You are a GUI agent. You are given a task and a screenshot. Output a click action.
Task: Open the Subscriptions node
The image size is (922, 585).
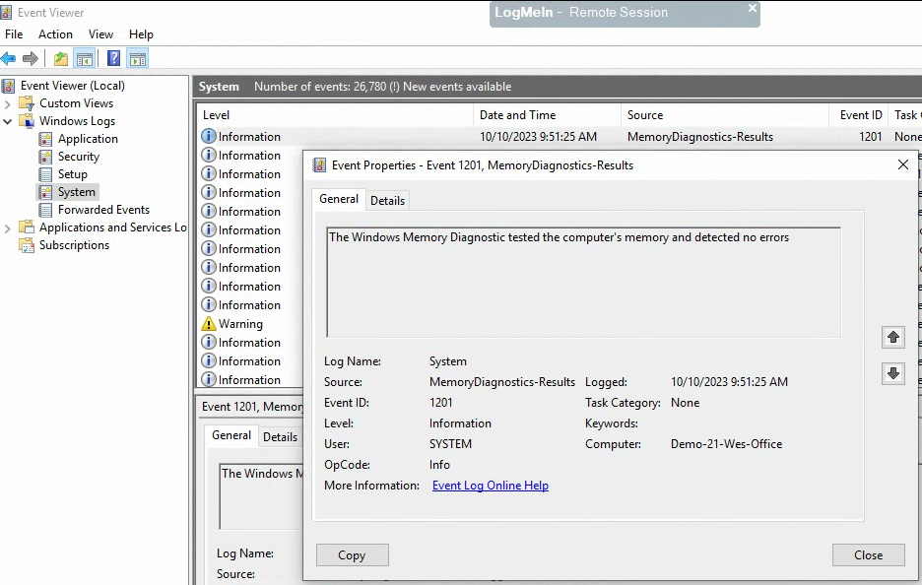[x=74, y=245]
